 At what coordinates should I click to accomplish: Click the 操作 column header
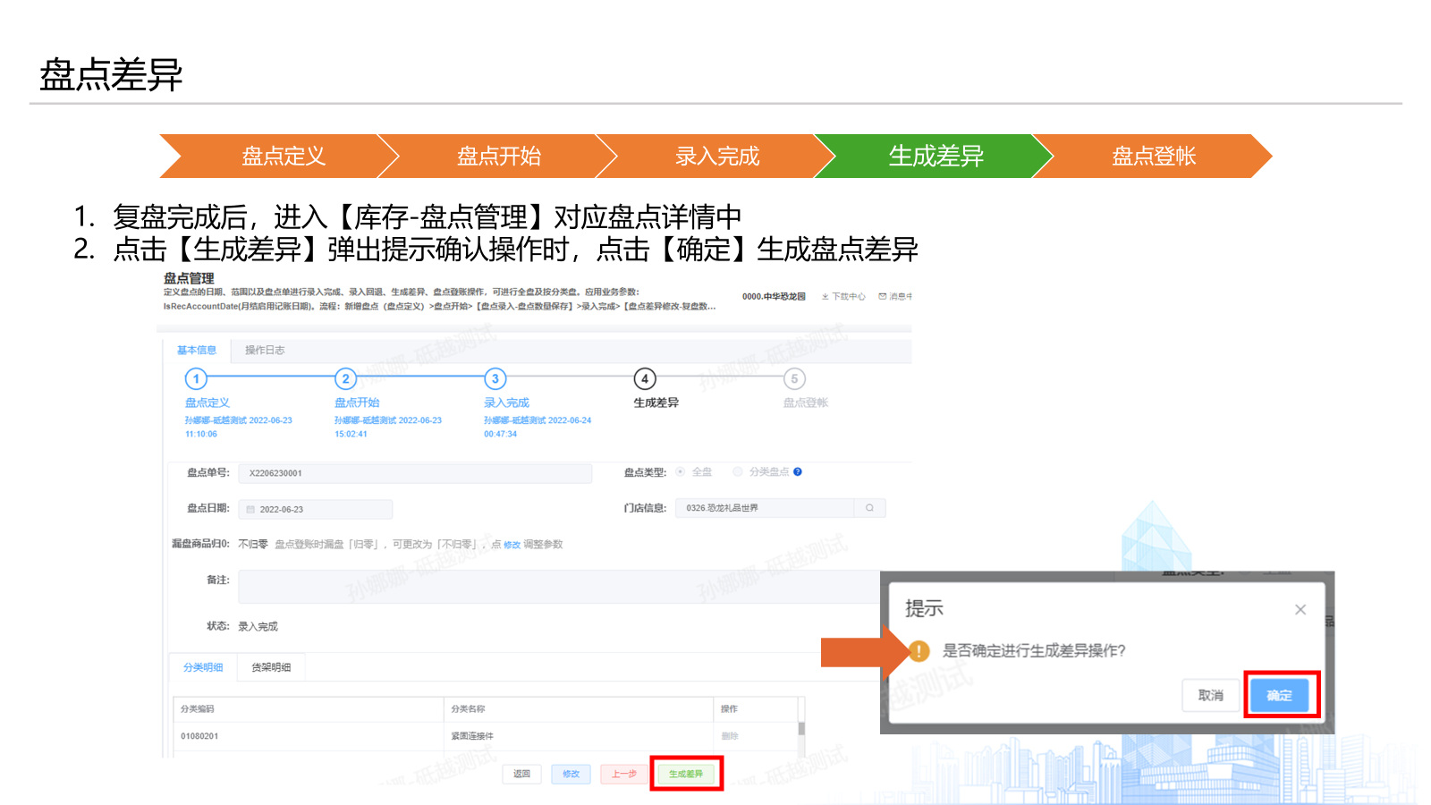click(756, 709)
